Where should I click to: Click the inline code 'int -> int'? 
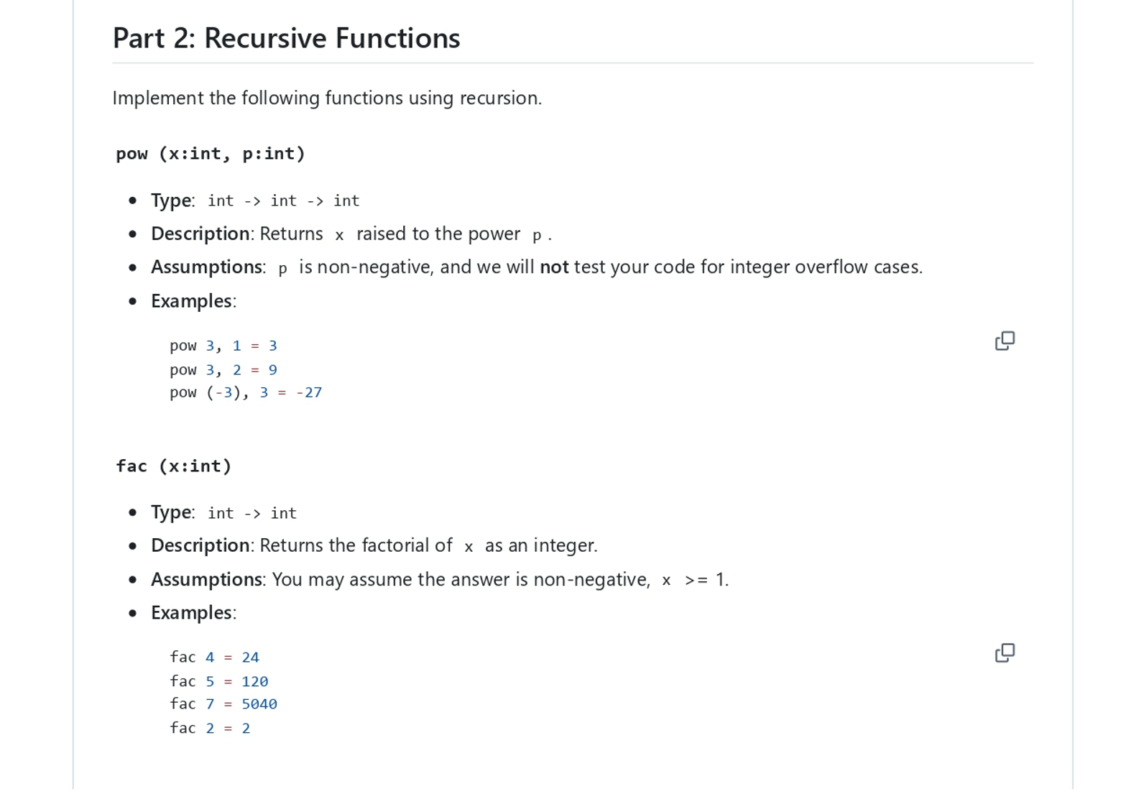tap(252, 512)
